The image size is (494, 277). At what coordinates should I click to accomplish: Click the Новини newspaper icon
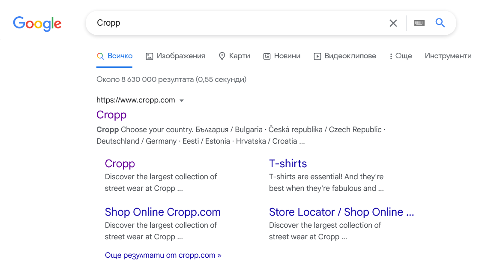(267, 56)
